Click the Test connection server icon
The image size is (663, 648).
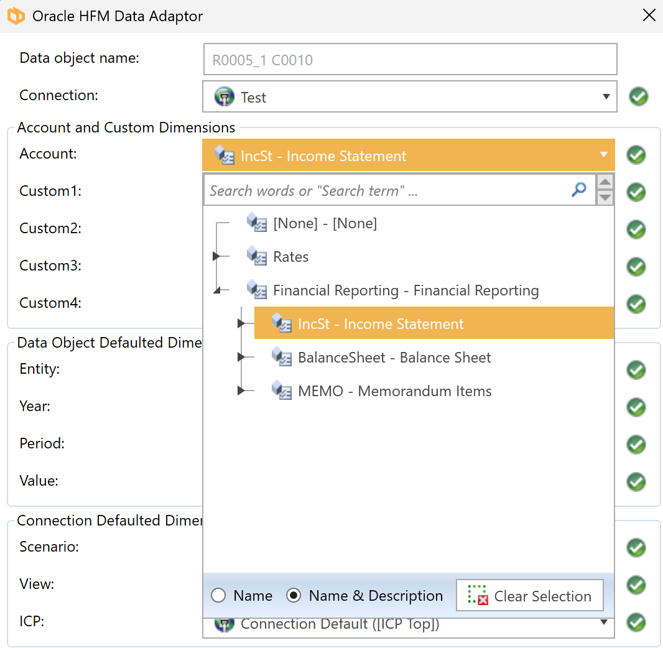(224, 97)
